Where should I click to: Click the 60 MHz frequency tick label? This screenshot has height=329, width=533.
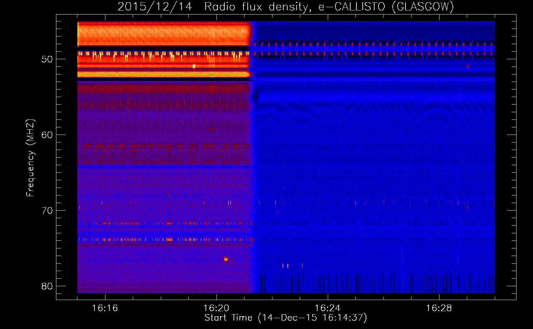[47, 135]
